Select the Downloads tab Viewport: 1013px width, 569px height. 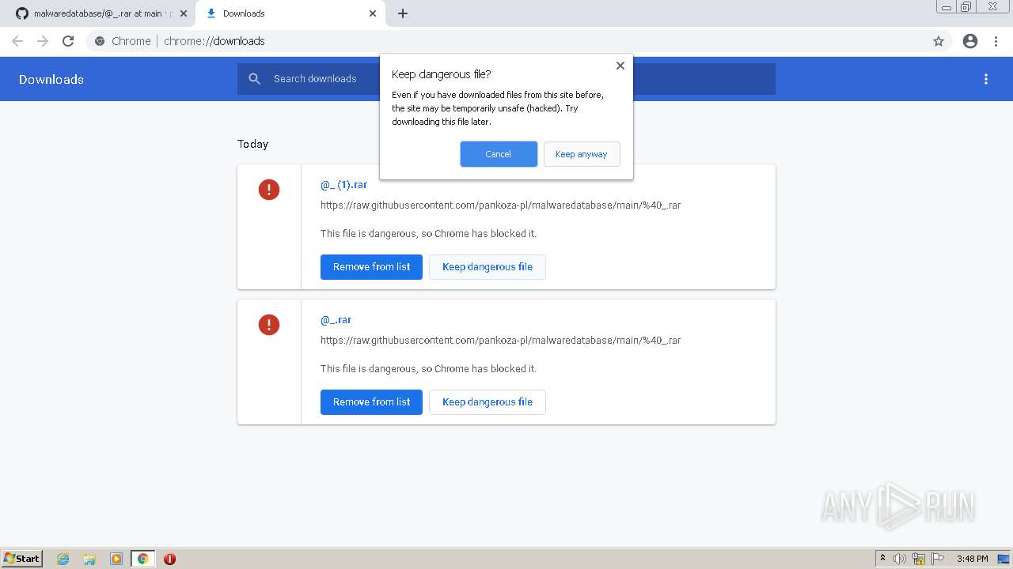(289, 13)
